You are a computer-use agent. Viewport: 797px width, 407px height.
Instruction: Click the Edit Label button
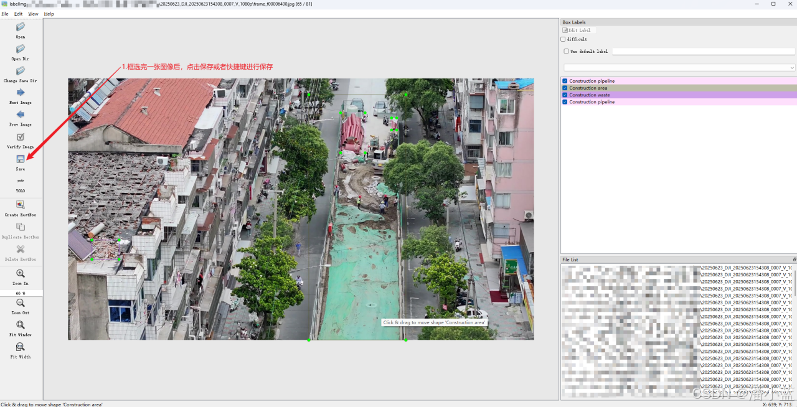(578, 30)
